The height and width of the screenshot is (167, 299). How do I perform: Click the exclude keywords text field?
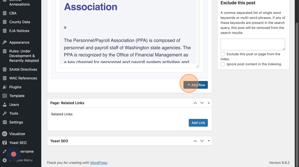[x=253, y=44]
